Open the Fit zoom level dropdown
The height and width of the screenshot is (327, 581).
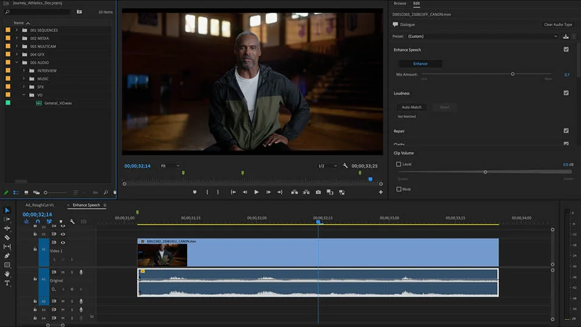click(x=170, y=166)
